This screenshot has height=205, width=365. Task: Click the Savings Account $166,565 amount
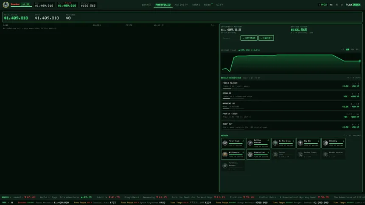[x=299, y=30]
